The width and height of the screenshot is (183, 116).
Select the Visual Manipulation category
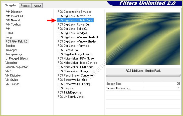click(x=17, y=67)
